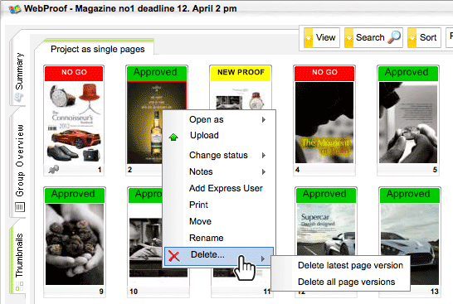The width and height of the screenshot is (453, 304).
Task: Switch to Project as single pages tab
Action: pos(98,49)
